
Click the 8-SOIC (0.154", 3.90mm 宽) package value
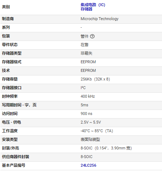tap(106, 148)
